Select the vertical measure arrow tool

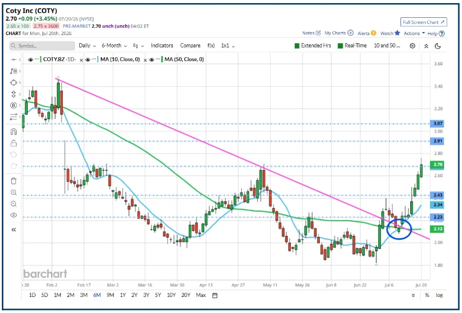[x=14, y=94]
